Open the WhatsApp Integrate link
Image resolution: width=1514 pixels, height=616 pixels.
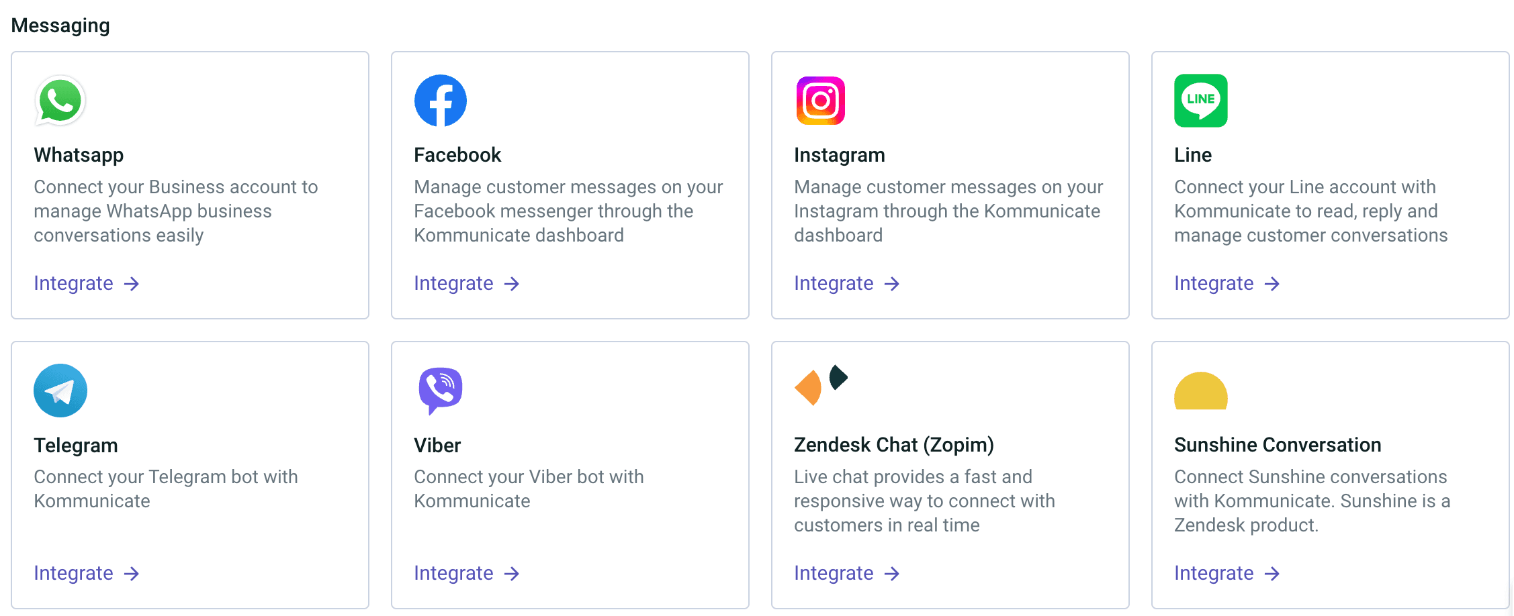point(74,283)
